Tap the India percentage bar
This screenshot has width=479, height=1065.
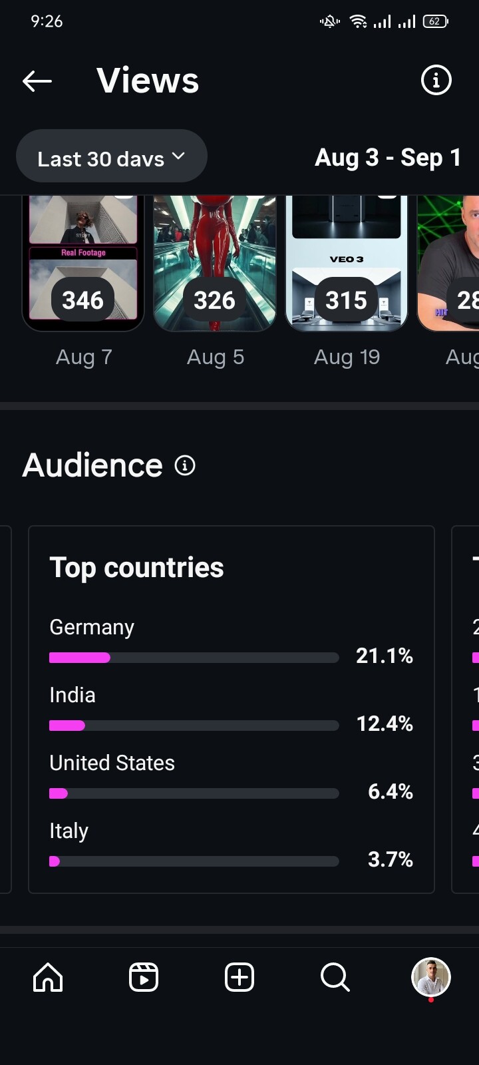click(x=194, y=726)
